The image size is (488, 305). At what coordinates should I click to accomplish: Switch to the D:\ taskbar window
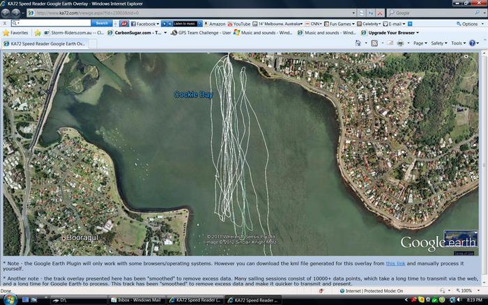[78, 300]
